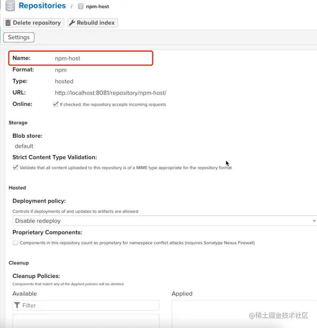The width and height of the screenshot is (317, 328).
Task: Click the Available cleanup policies list
Action: 86,320
